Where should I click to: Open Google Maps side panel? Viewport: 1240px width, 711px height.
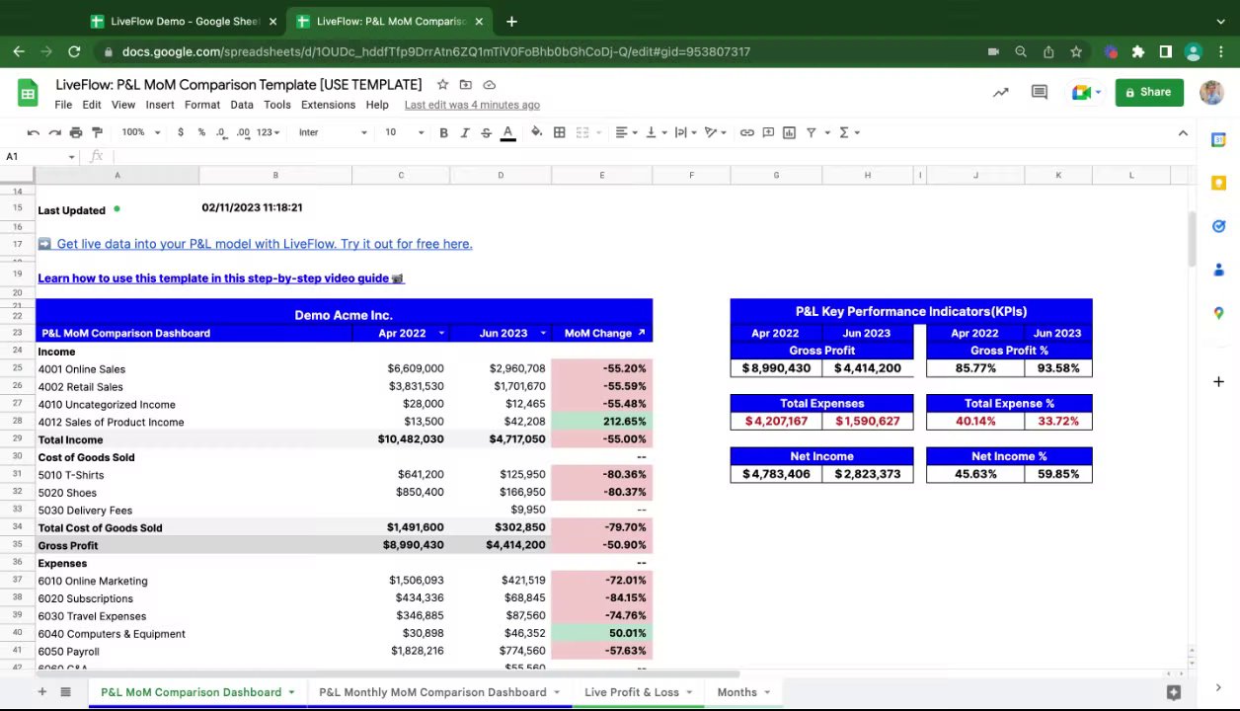(1218, 313)
